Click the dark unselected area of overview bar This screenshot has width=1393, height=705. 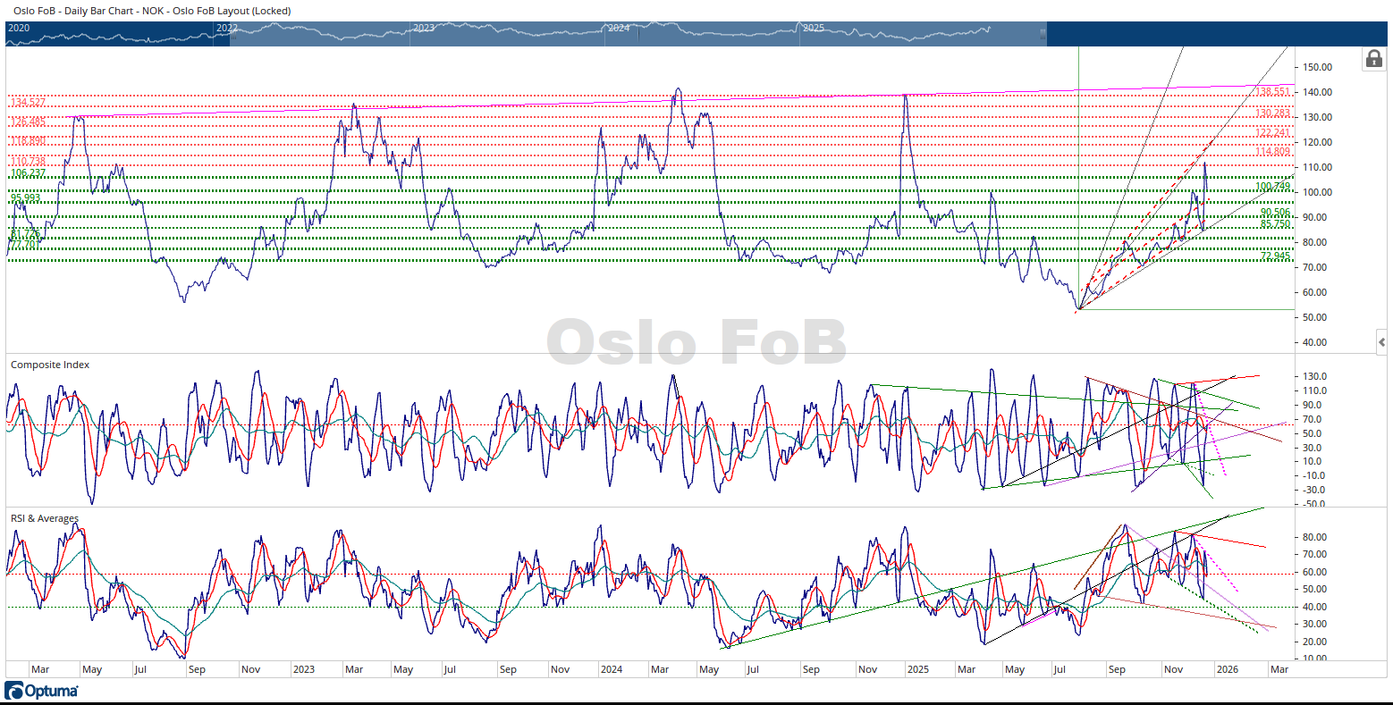tap(1216, 34)
